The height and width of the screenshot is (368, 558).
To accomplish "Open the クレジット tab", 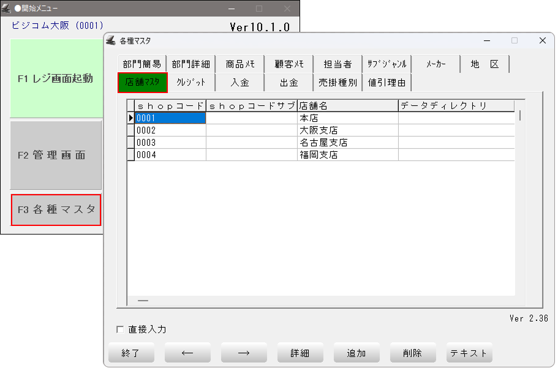I will (190, 82).
